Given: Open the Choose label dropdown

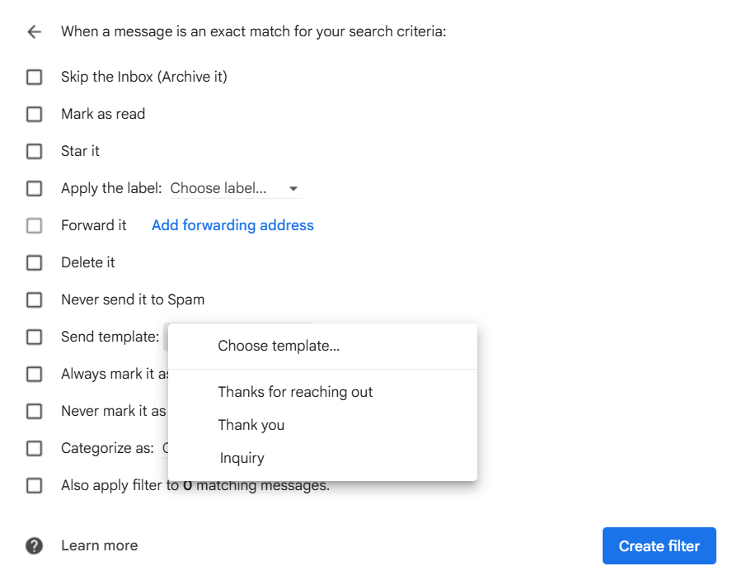Looking at the screenshot, I should [235, 189].
